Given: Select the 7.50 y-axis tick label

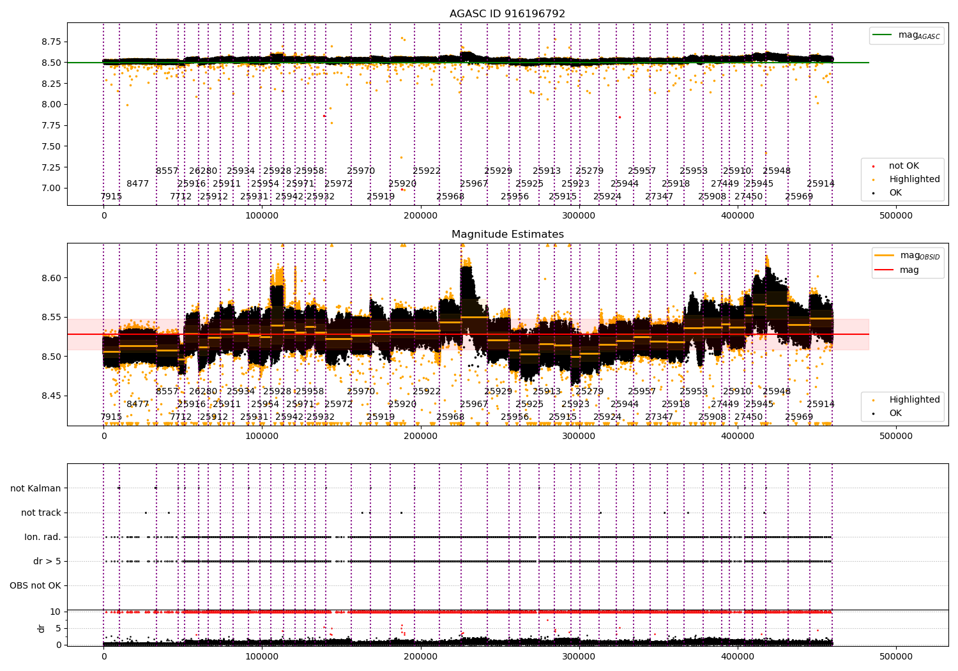Looking at the screenshot, I should coord(51,146).
